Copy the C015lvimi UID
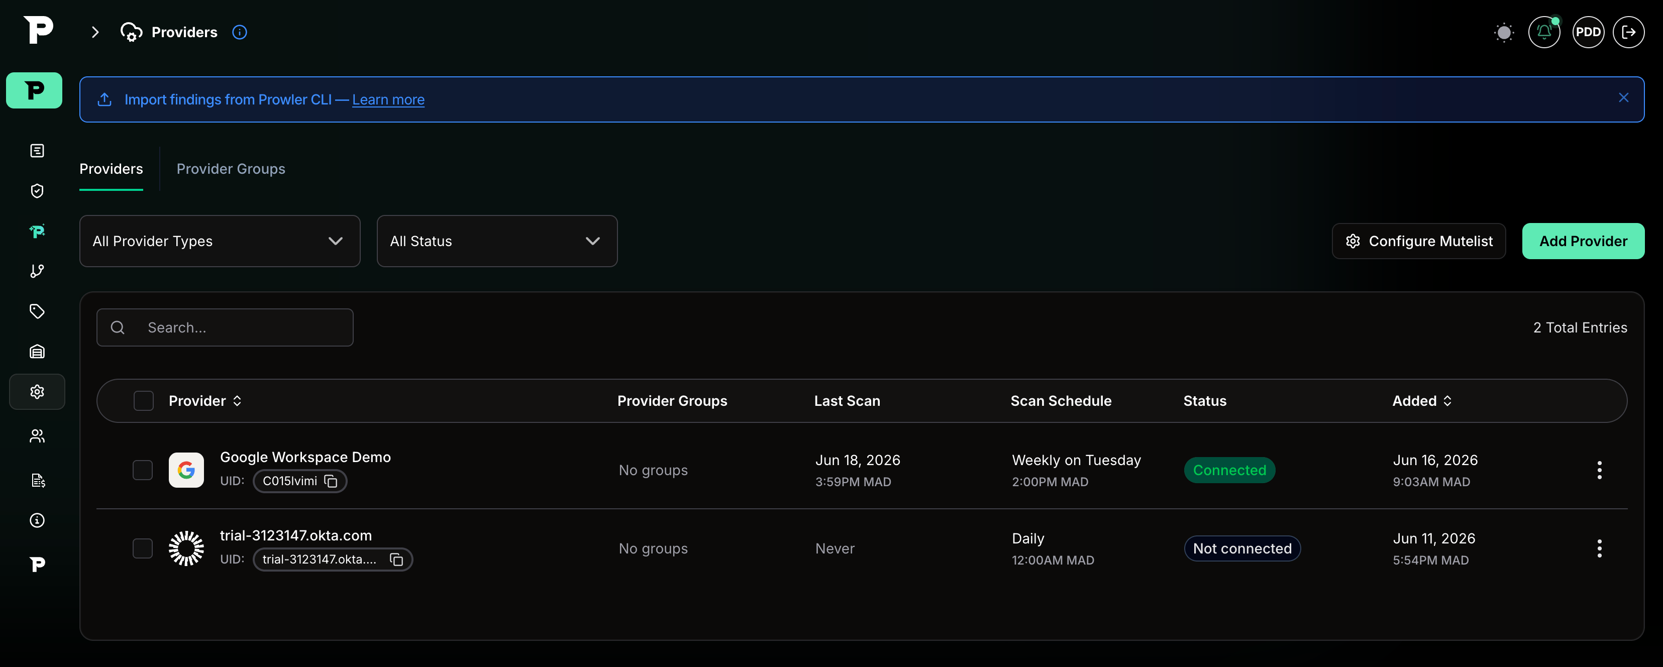This screenshot has width=1663, height=667. click(331, 481)
